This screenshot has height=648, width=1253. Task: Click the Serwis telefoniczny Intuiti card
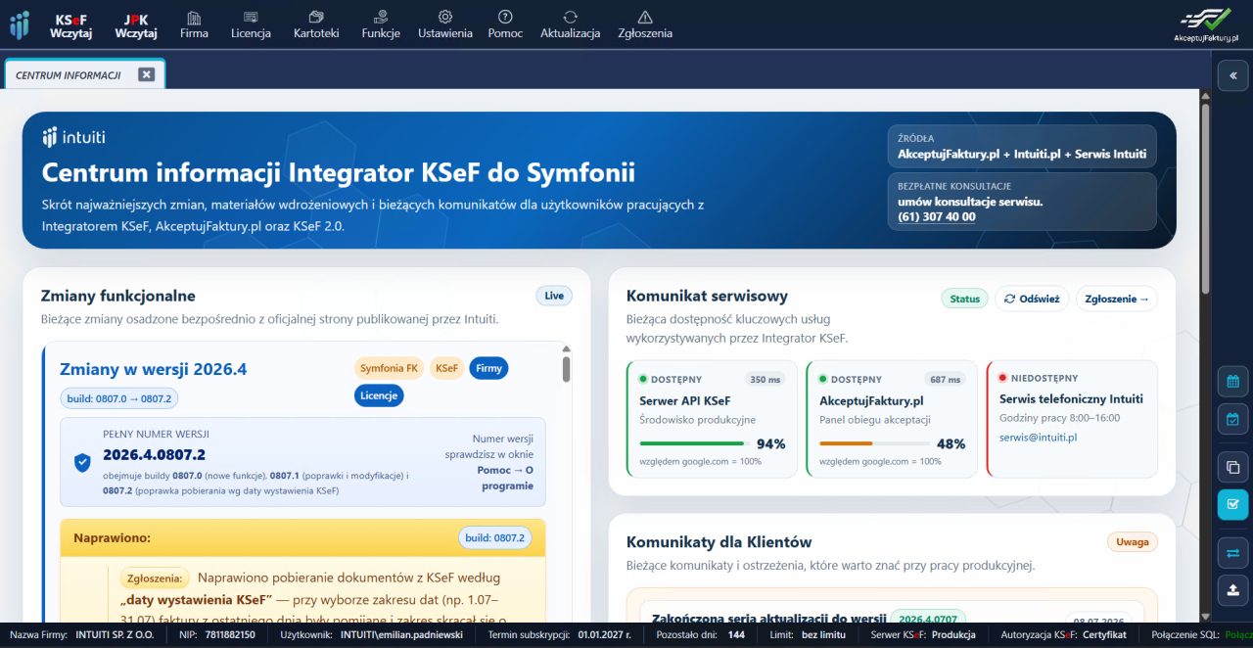point(1072,419)
